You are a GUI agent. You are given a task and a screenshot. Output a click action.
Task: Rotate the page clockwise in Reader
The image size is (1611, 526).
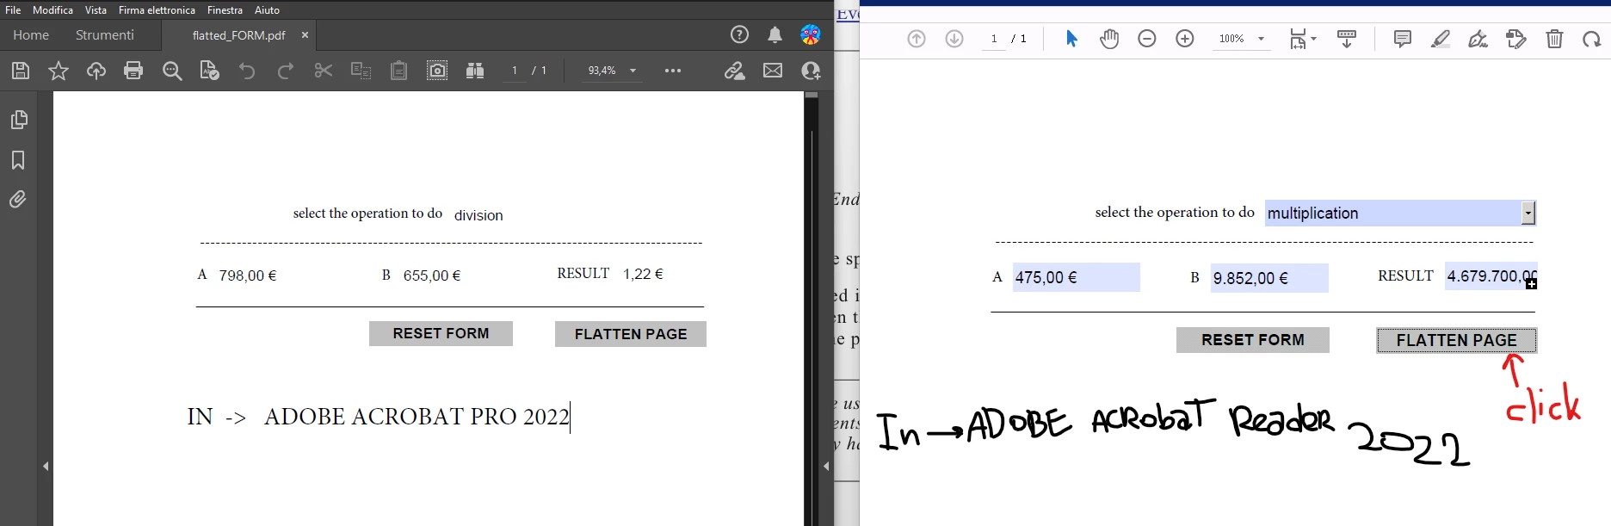[x=1592, y=39]
